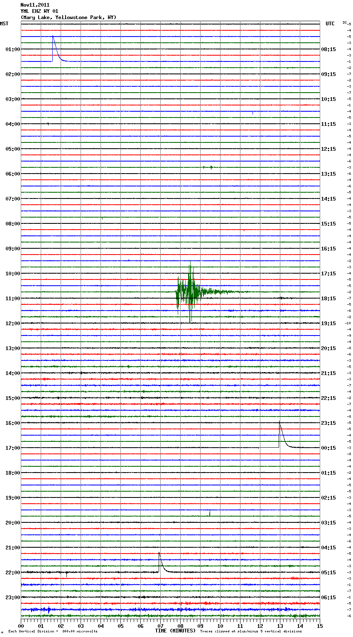Click minute 00 tick label on bottom axis
This screenshot has width=353, height=637.
pos(21,626)
